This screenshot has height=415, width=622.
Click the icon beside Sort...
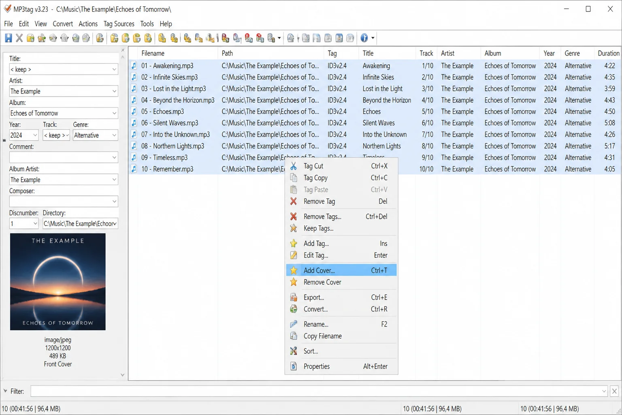294,351
